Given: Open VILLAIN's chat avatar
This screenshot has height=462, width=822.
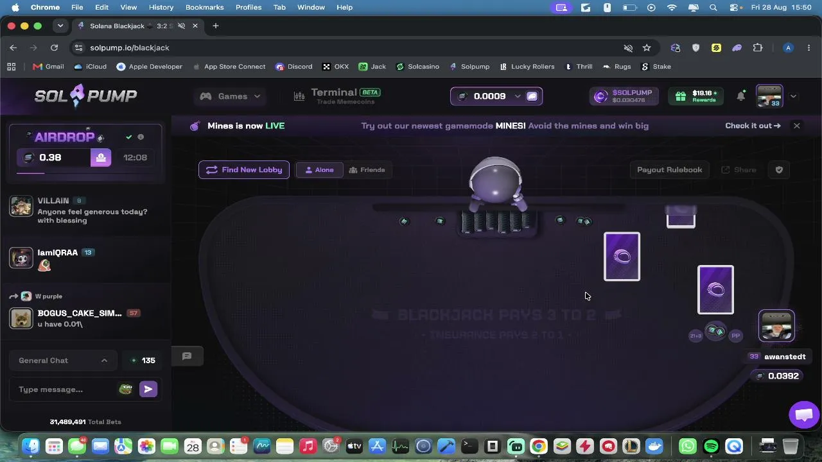Looking at the screenshot, I should 21,207.
